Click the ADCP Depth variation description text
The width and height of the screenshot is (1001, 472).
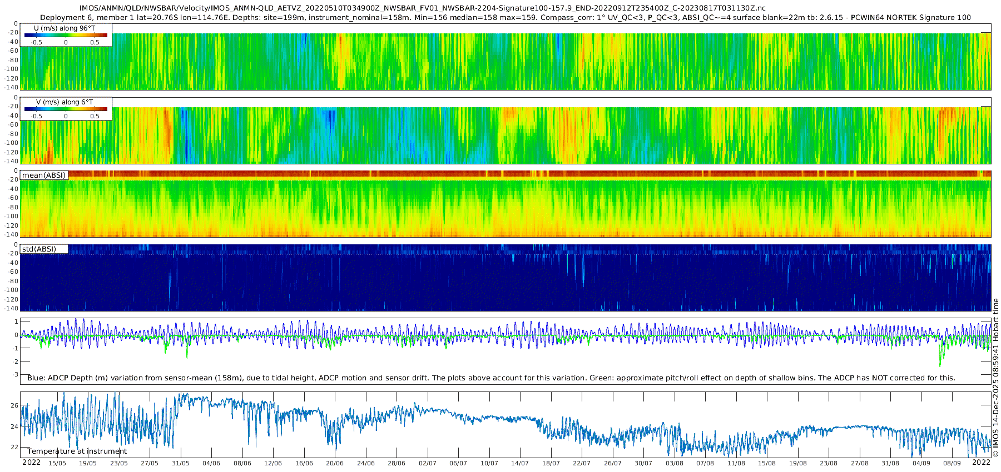pos(491,378)
